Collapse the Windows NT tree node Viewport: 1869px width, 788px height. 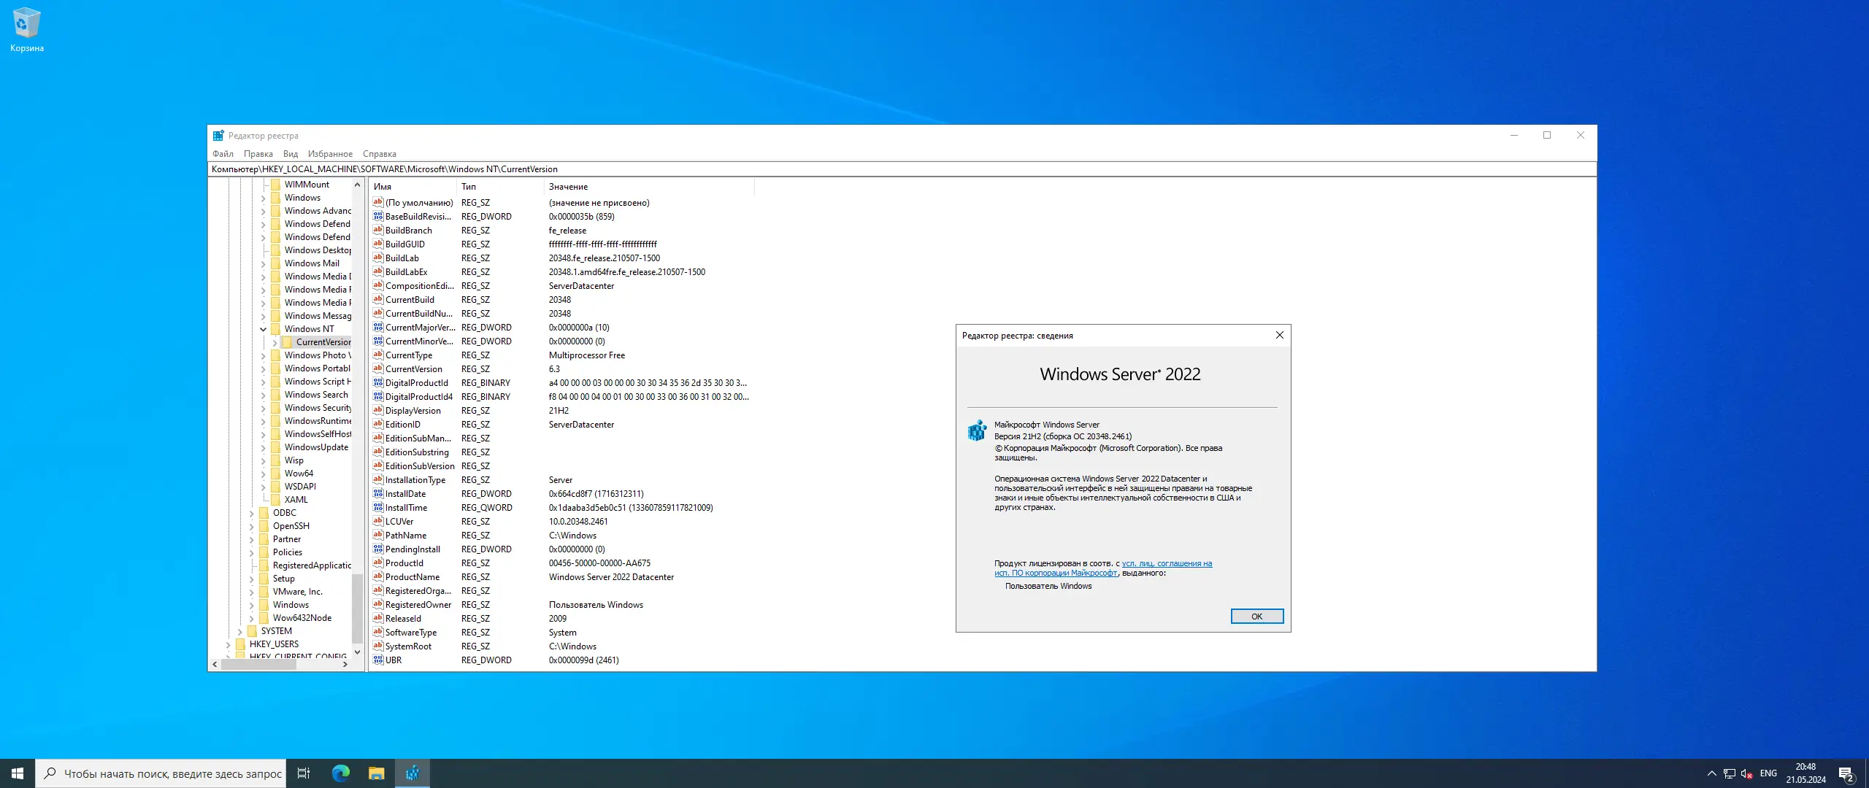[x=264, y=329]
